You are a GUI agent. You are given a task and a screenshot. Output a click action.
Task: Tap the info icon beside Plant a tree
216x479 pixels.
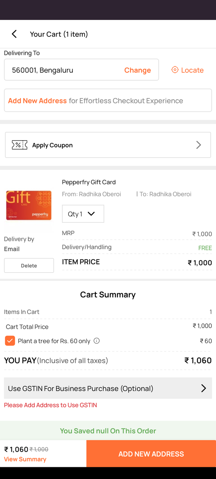(97, 341)
